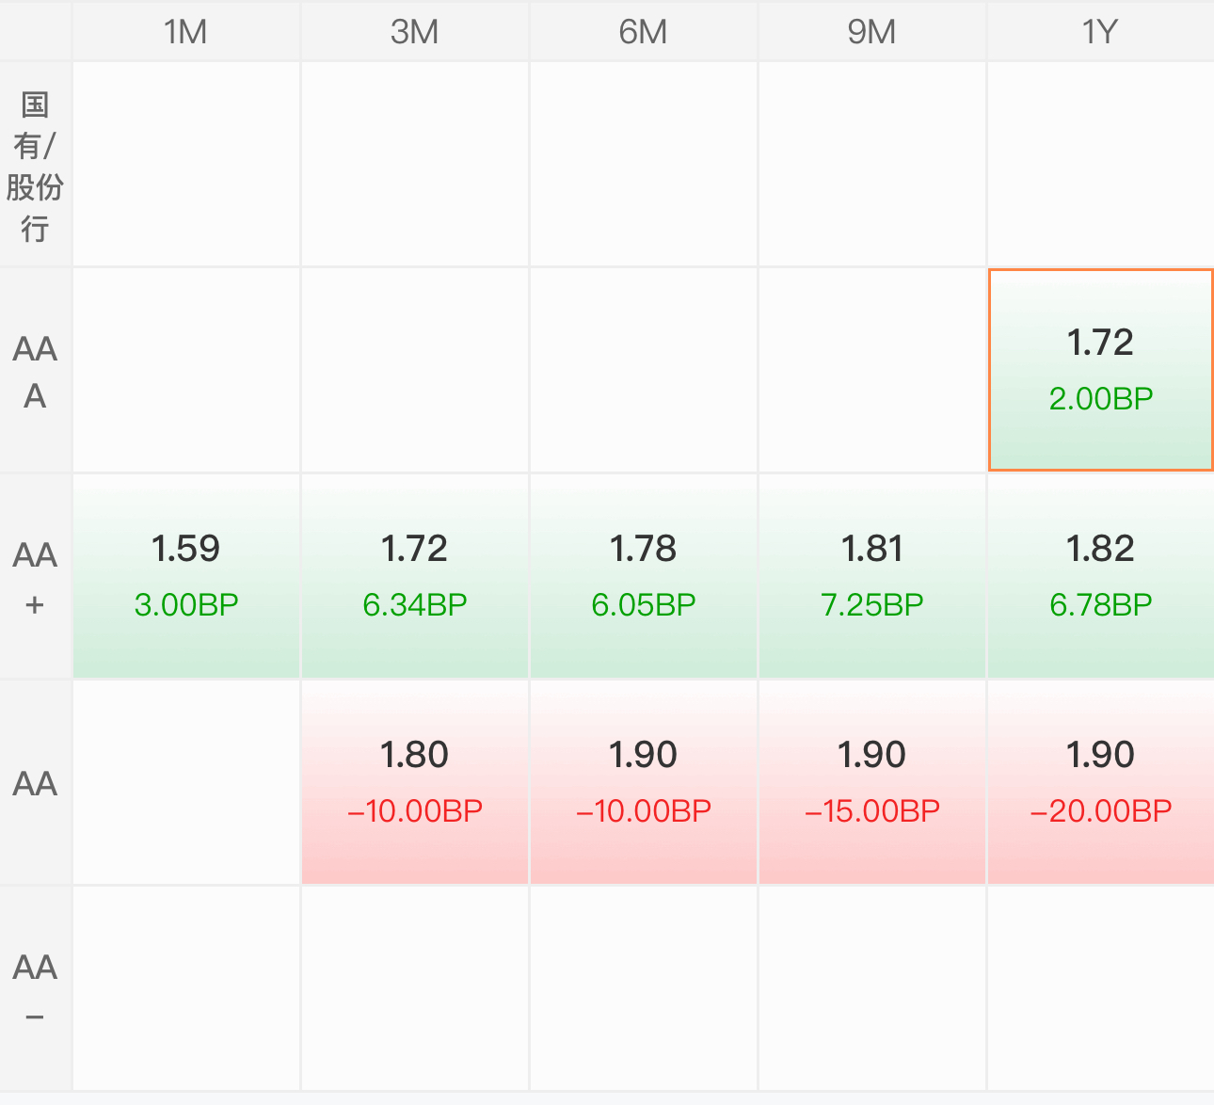Click the AA+ 1M cell showing 1.59
The image size is (1214, 1105).
pyautogui.click(x=186, y=576)
